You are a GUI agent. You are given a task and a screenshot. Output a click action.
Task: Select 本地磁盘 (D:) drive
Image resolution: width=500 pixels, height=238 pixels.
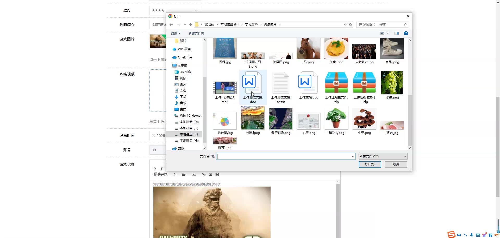186,122
